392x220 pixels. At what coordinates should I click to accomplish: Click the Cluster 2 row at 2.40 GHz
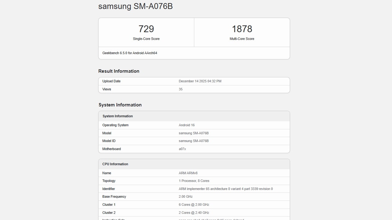pyautogui.click(x=194, y=213)
